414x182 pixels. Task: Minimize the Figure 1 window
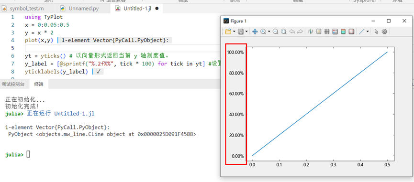(373, 21)
